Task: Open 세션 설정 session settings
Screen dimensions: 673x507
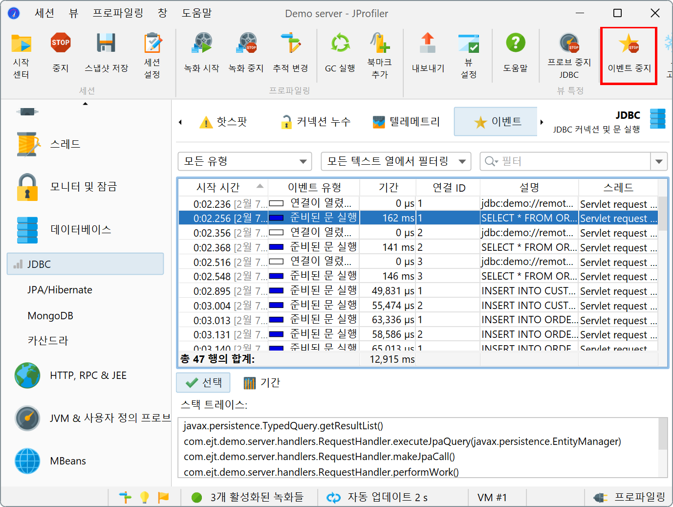Action: 152,56
